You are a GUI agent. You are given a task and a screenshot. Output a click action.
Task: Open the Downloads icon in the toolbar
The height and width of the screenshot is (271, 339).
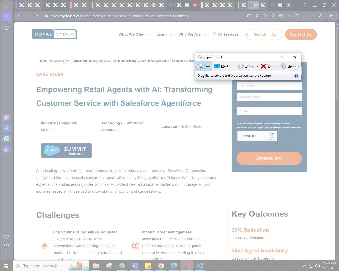[x=305, y=16]
